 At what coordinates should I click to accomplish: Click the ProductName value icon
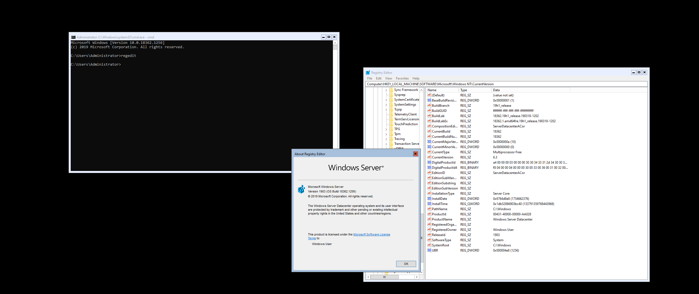coord(429,219)
